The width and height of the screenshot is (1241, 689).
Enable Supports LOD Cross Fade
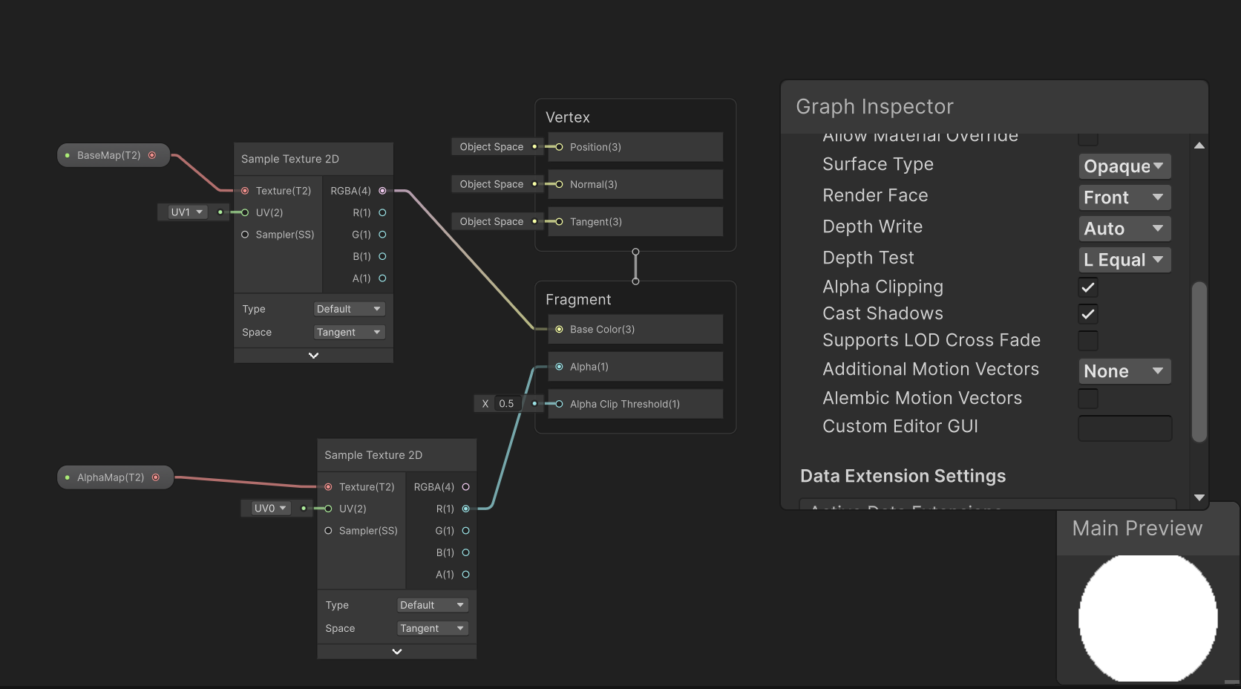(1087, 341)
